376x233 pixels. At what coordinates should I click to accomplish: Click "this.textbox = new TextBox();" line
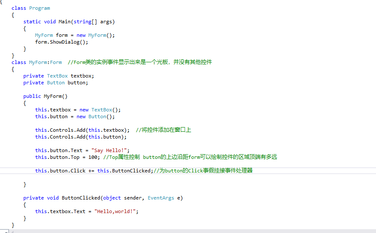(x=78, y=110)
